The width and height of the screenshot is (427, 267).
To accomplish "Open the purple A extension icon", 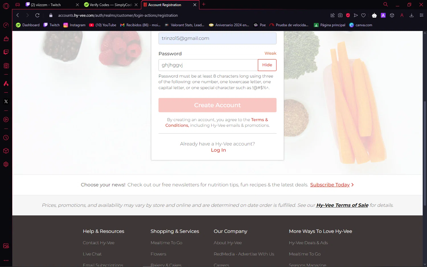I will (x=383, y=15).
